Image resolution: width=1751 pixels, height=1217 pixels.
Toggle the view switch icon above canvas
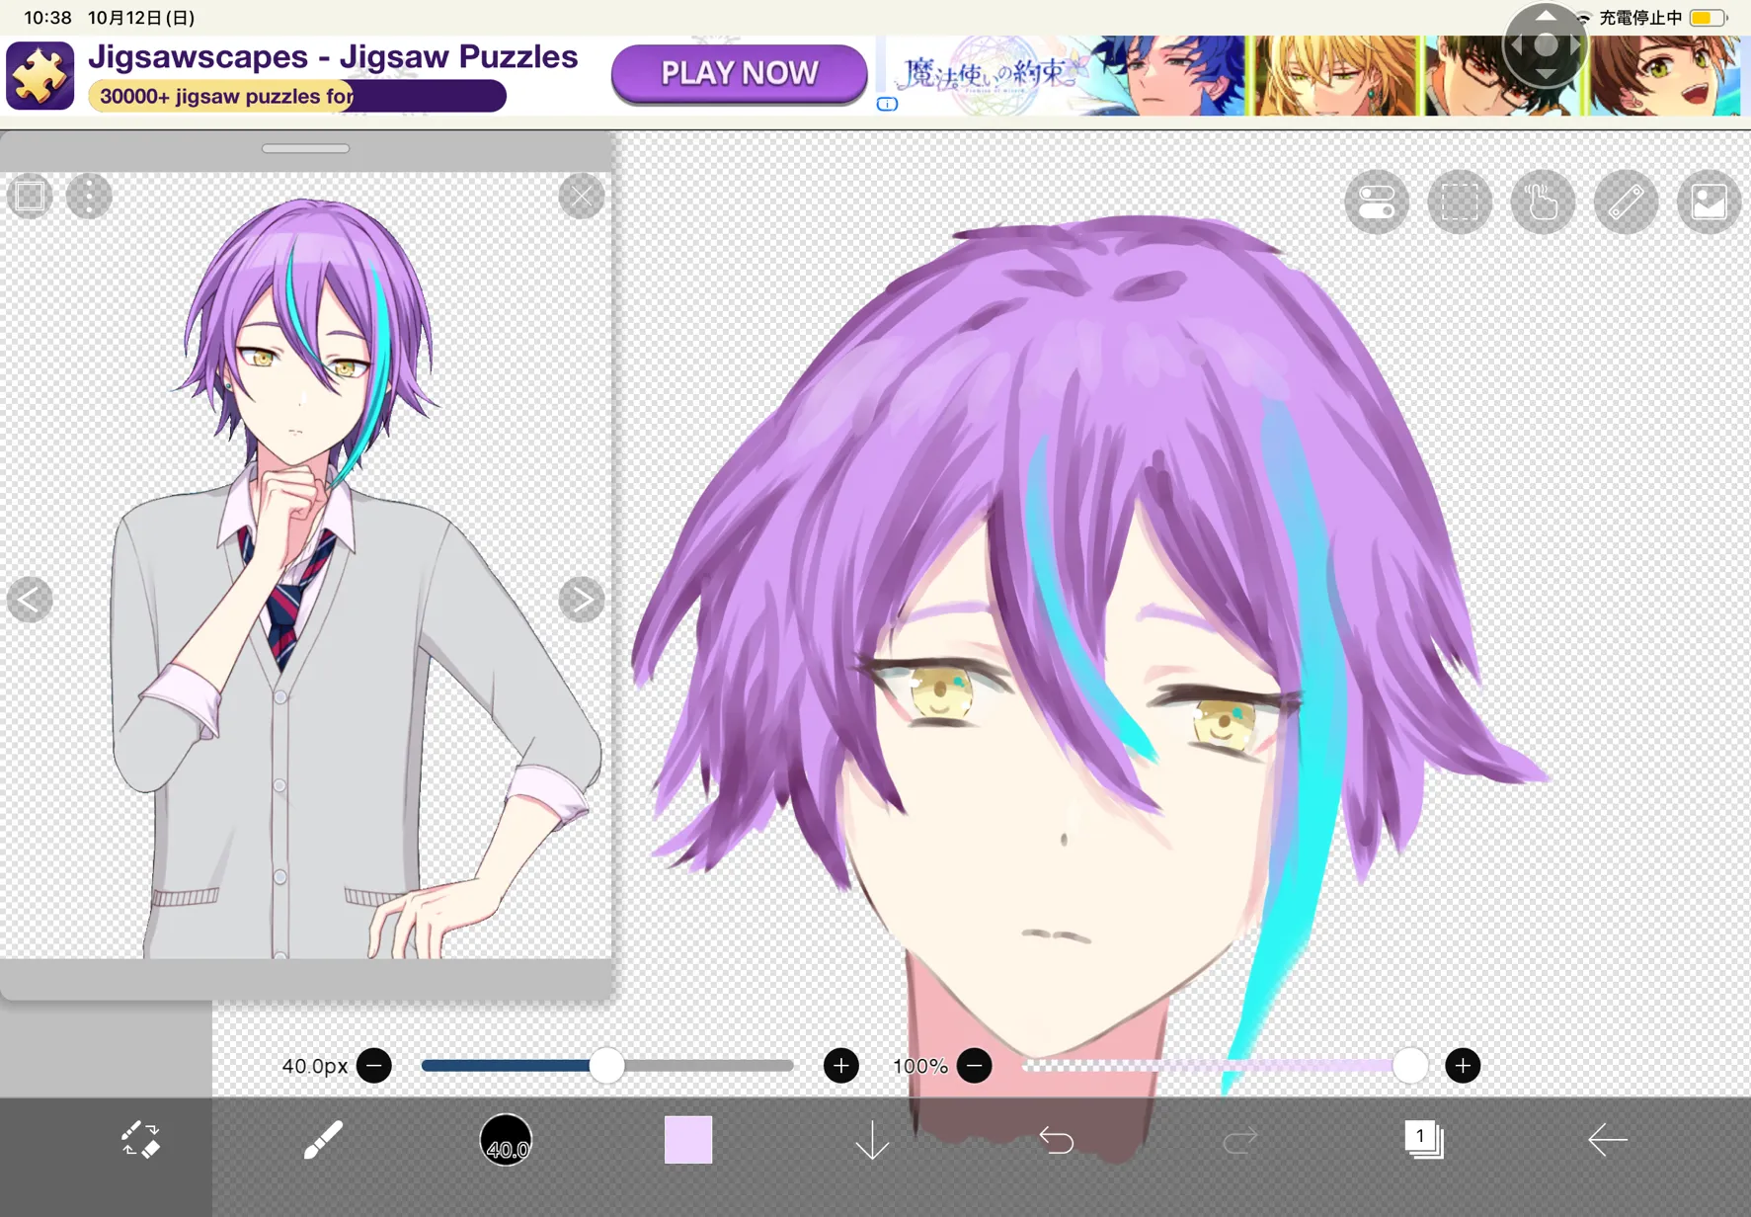1377,202
